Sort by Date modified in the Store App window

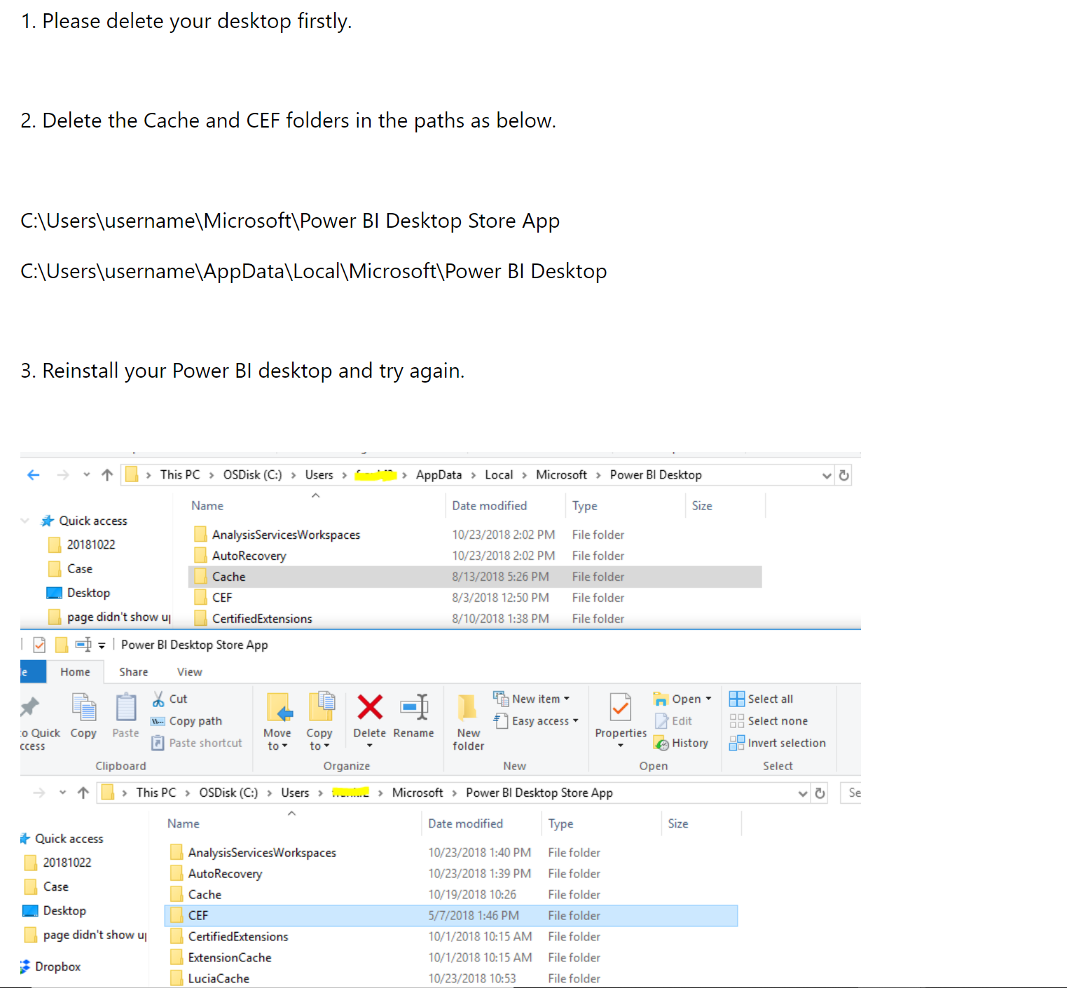coord(465,824)
